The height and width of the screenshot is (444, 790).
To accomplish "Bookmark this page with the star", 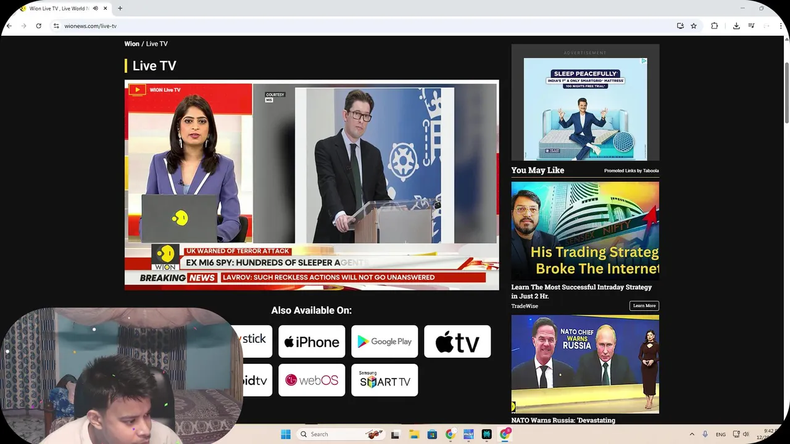I will (694, 26).
